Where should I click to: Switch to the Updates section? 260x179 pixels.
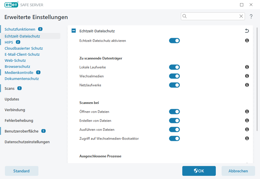point(12,99)
